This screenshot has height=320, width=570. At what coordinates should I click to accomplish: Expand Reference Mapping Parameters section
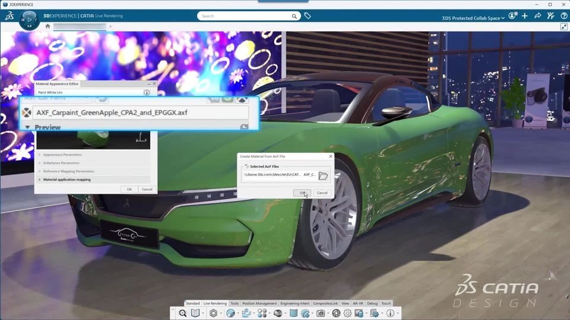pos(40,171)
